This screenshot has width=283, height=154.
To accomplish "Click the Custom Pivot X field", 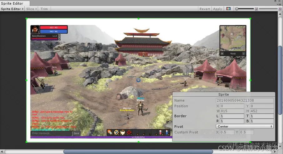I will [227, 132].
